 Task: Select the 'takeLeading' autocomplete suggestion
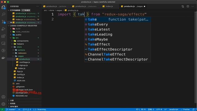[x=118, y=34]
